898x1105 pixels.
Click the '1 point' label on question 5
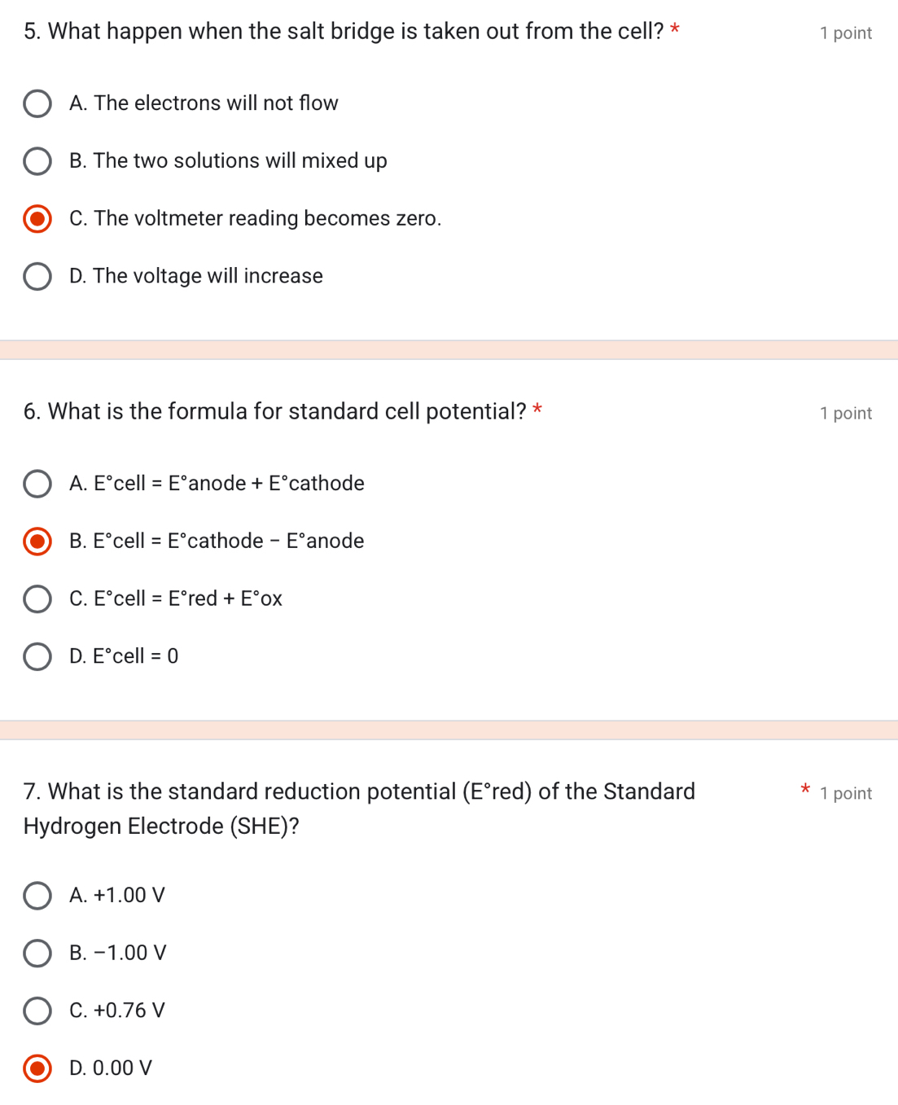(845, 33)
